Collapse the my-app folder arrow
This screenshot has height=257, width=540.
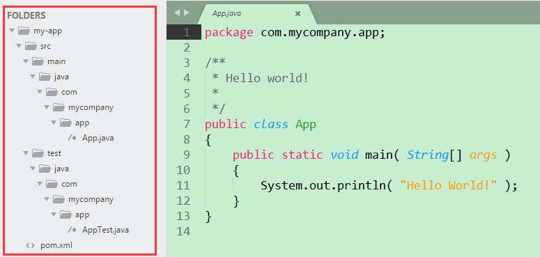(x=12, y=31)
